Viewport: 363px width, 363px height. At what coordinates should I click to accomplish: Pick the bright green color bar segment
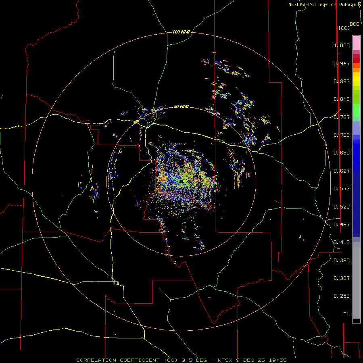pos(356,110)
